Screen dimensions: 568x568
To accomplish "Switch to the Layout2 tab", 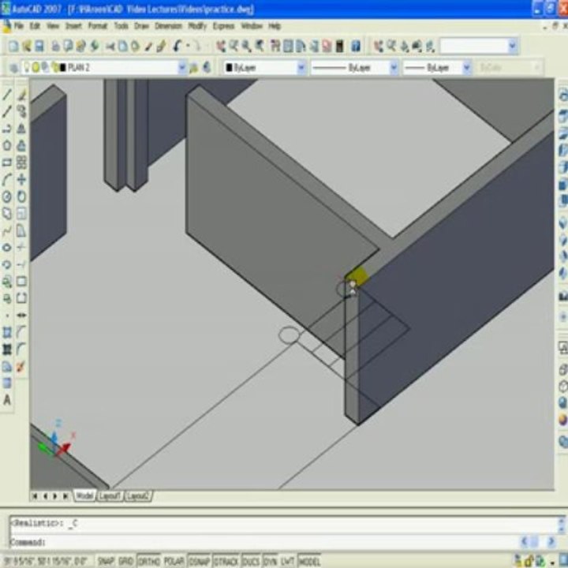I will point(138,496).
